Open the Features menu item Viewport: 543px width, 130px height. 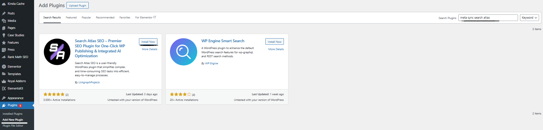tap(17, 42)
